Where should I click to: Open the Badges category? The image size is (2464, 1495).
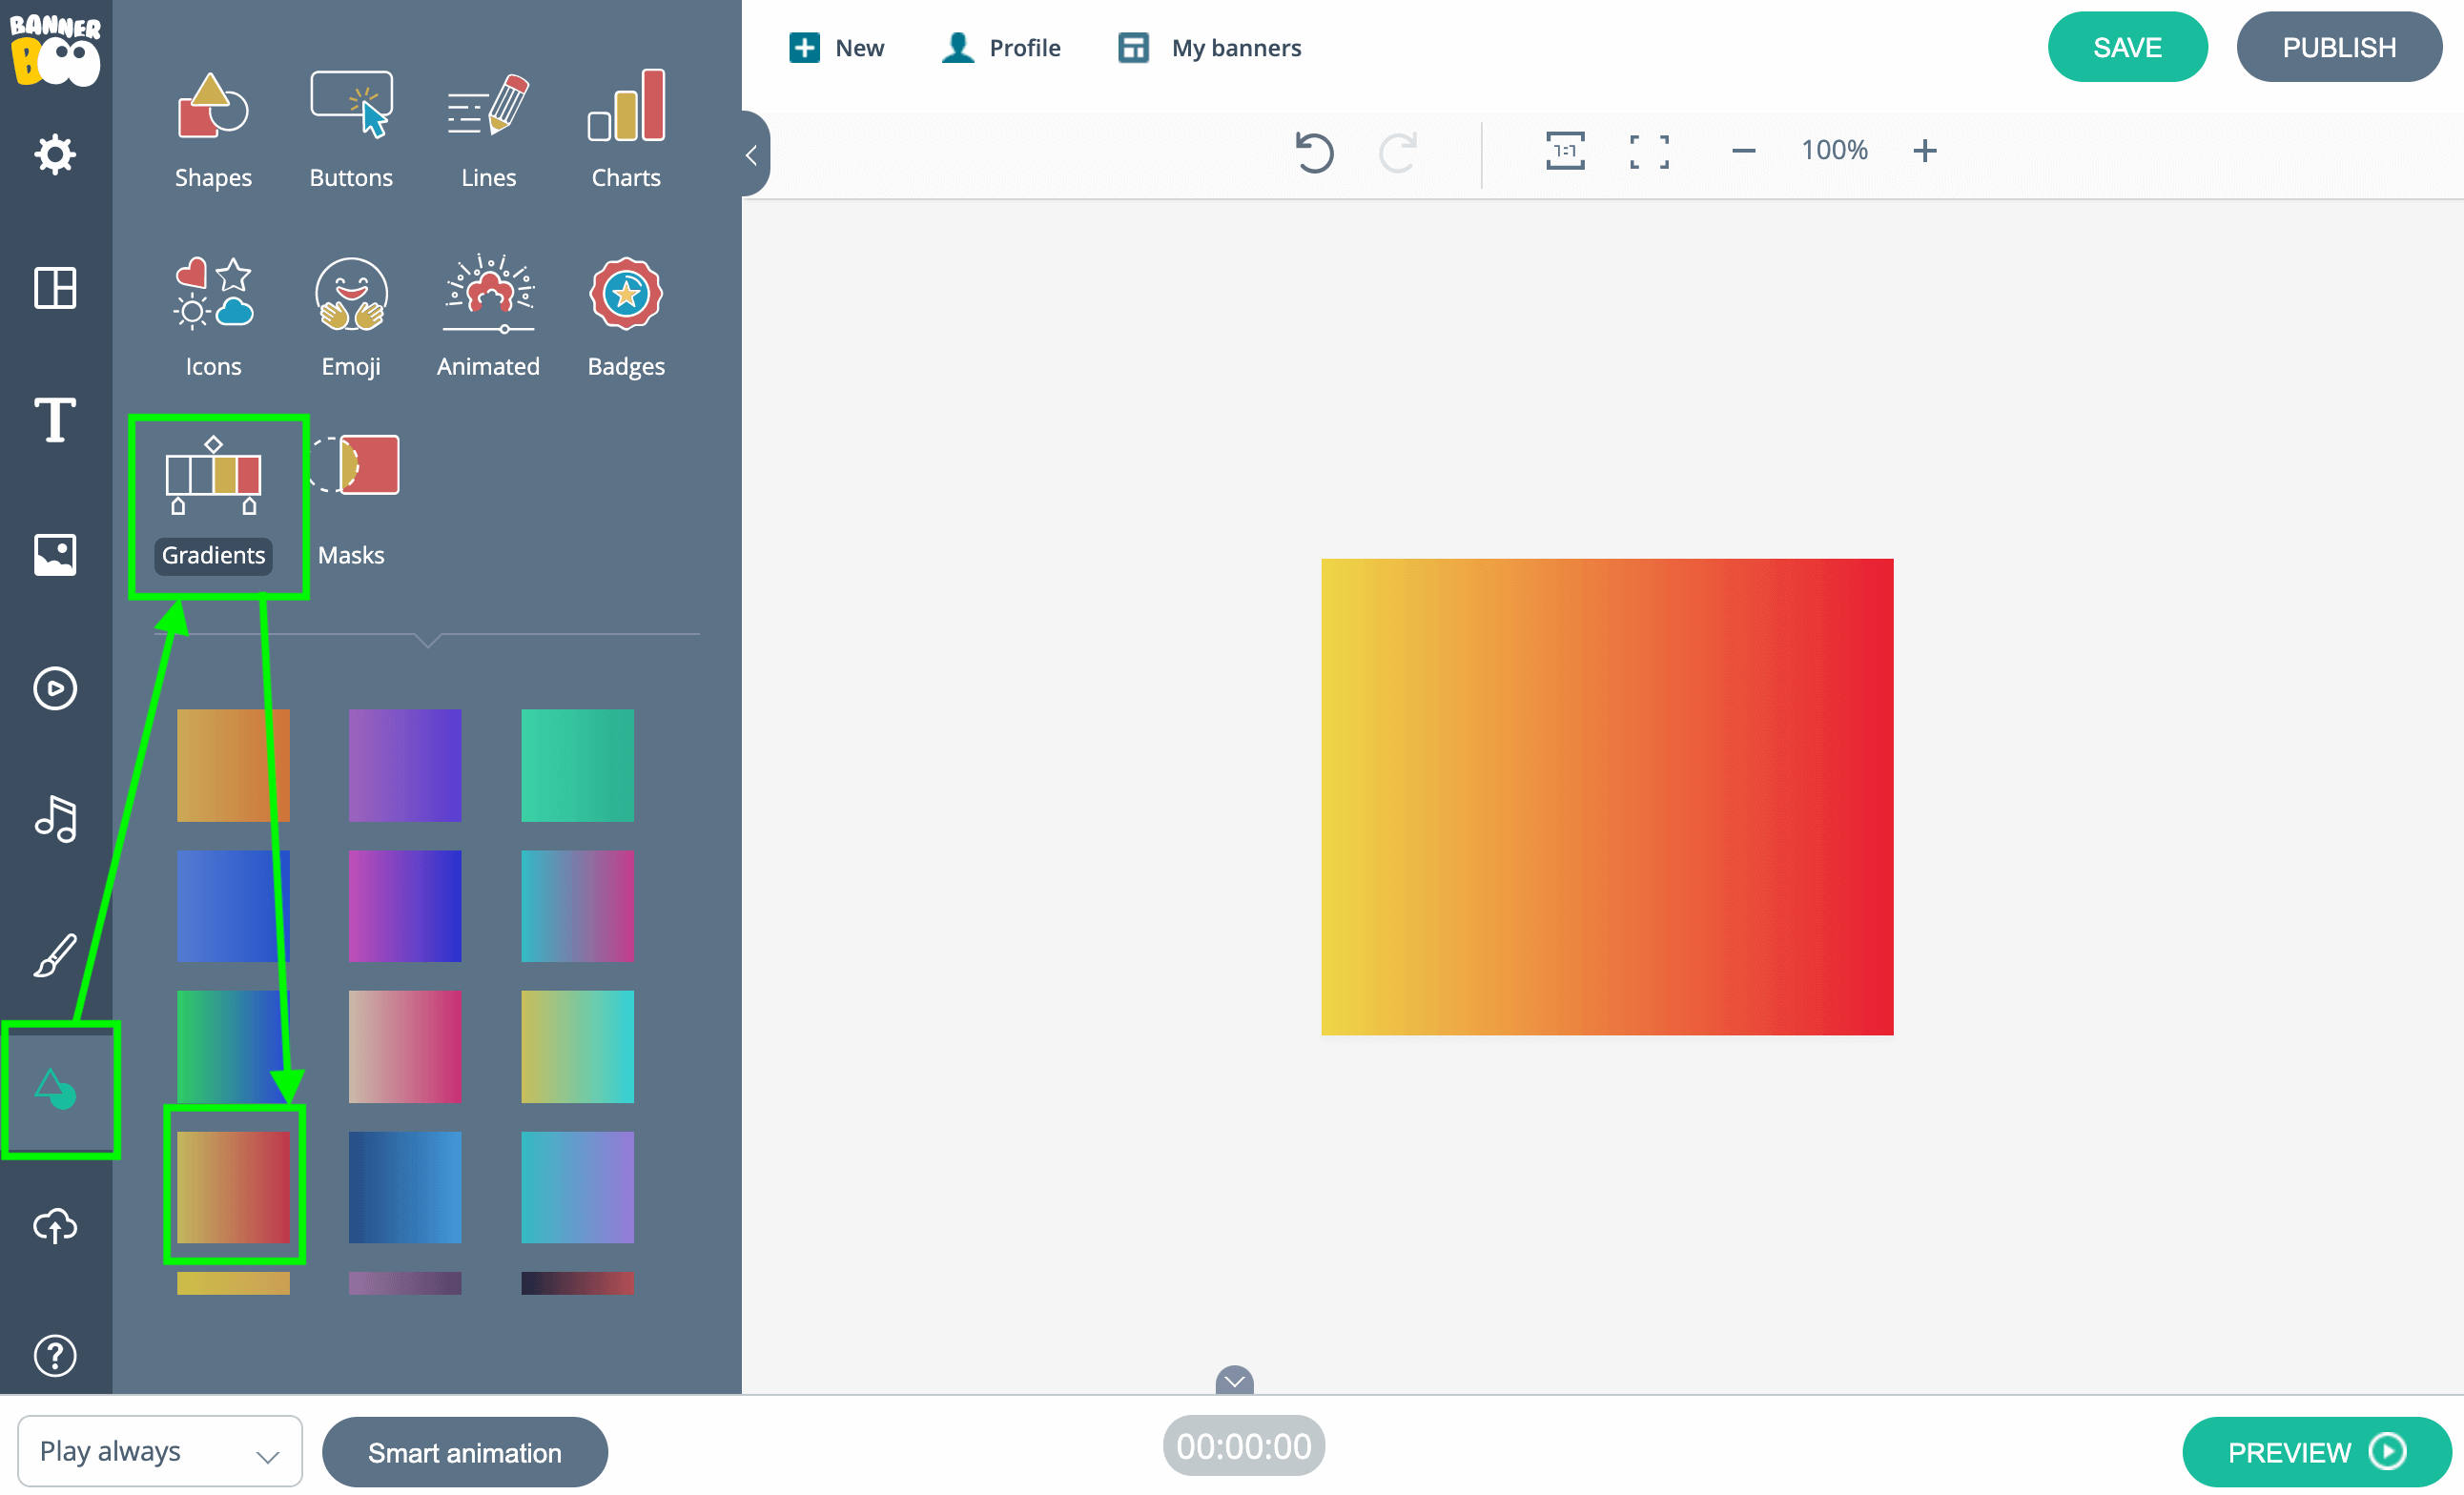pyautogui.click(x=626, y=318)
